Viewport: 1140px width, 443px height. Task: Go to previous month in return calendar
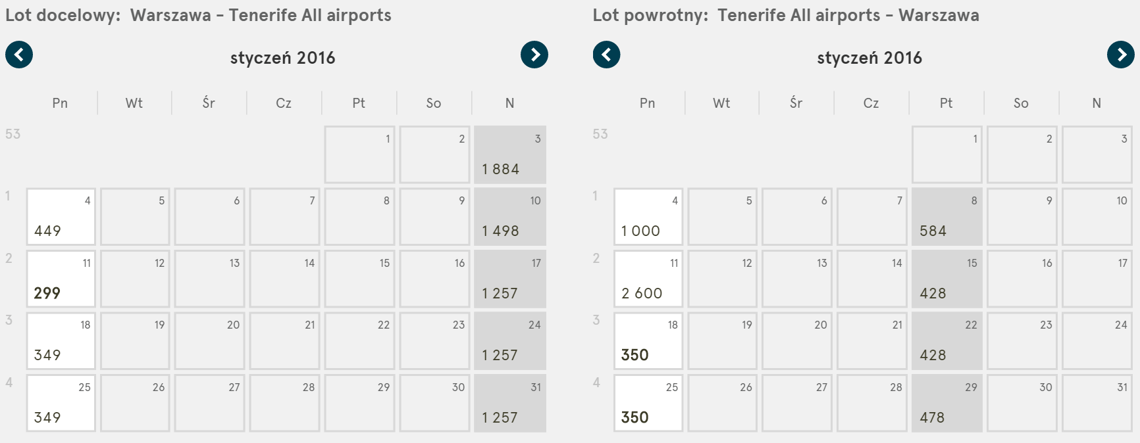[606, 55]
